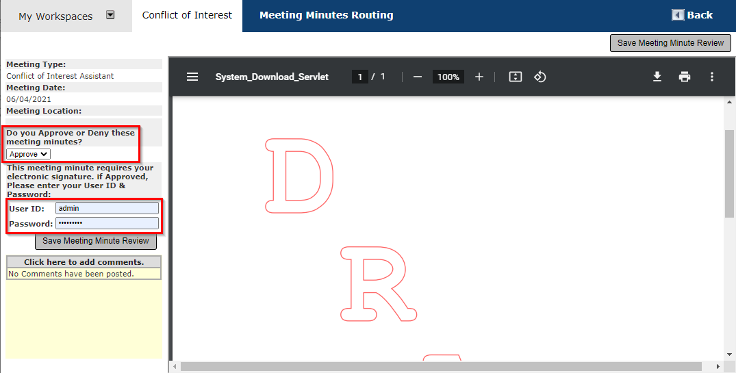Click the No Comments have been posted text
Screen dimensions: 736x373
[71, 274]
